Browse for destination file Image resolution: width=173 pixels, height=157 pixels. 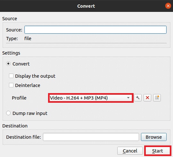click(x=154, y=137)
